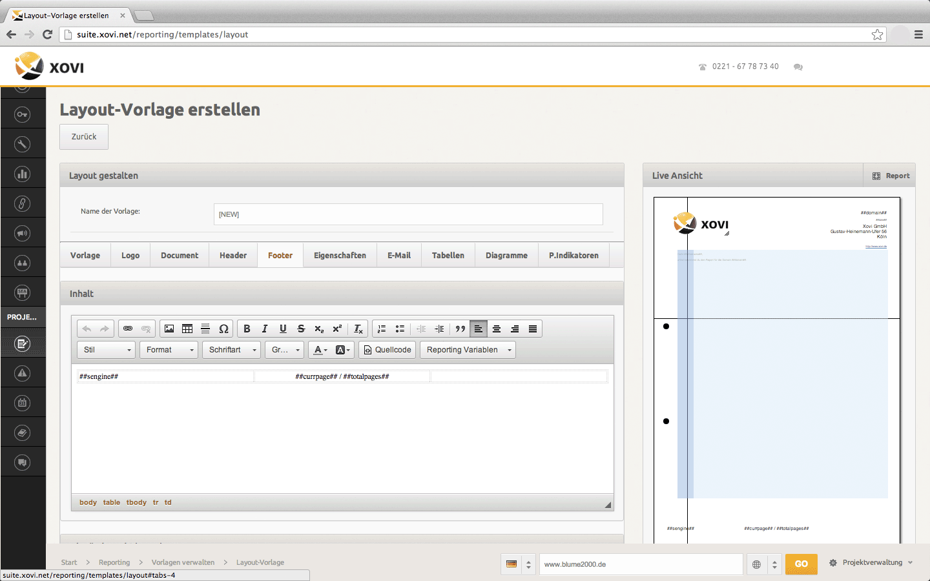The height and width of the screenshot is (581, 930).
Task: Open the background color picker
Action: [343, 350]
